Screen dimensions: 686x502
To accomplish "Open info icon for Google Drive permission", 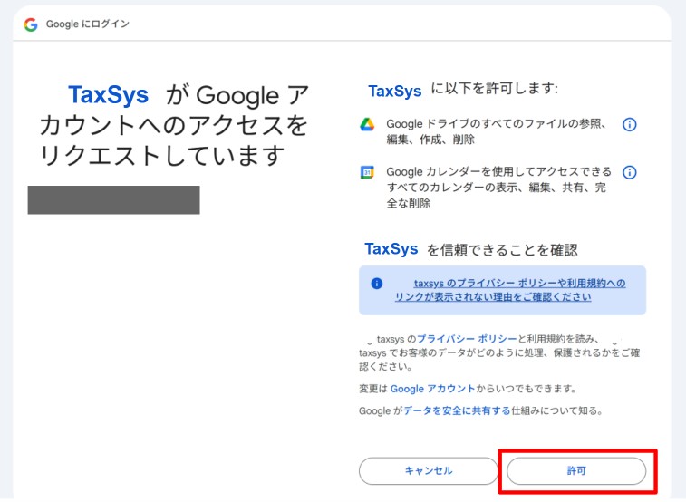I will tap(629, 125).
